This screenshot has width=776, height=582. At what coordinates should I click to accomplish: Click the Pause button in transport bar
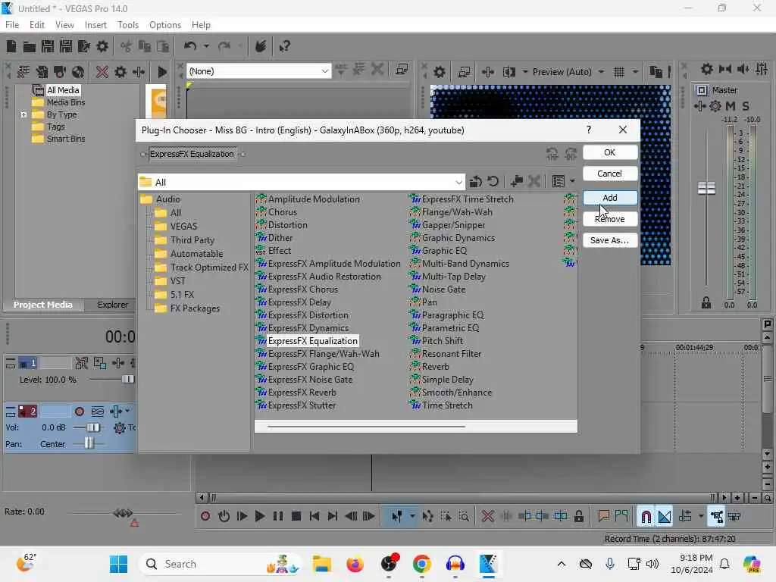click(x=277, y=517)
